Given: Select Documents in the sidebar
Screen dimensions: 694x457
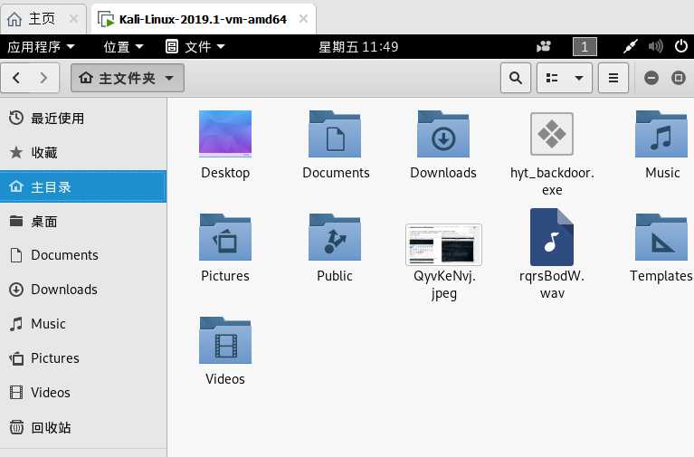Looking at the screenshot, I should [x=83, y=255].
